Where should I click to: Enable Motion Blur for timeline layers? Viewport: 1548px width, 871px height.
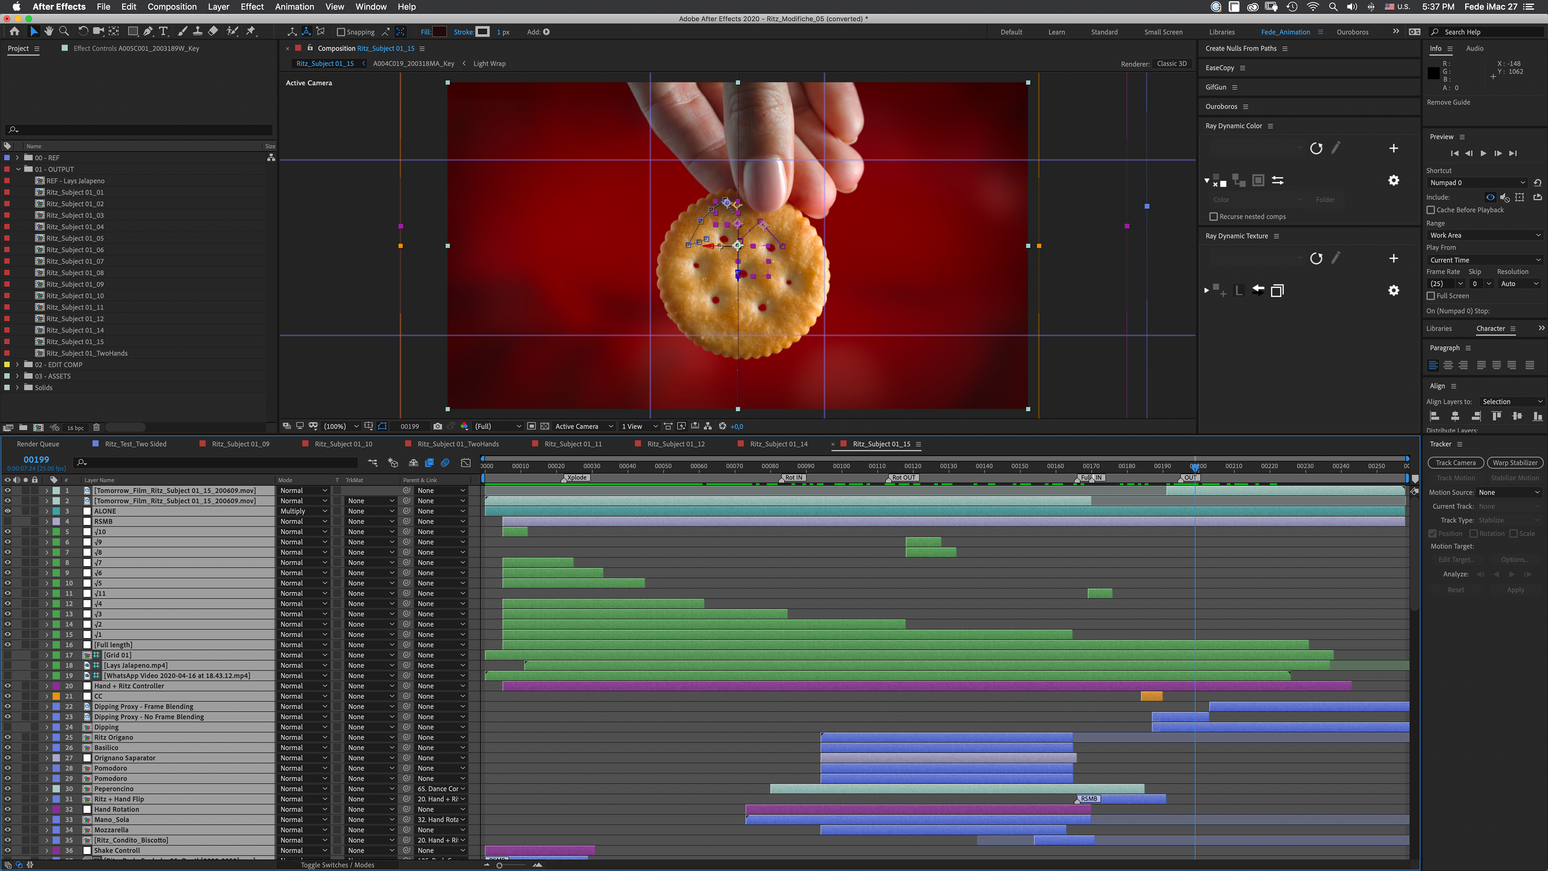445,462
